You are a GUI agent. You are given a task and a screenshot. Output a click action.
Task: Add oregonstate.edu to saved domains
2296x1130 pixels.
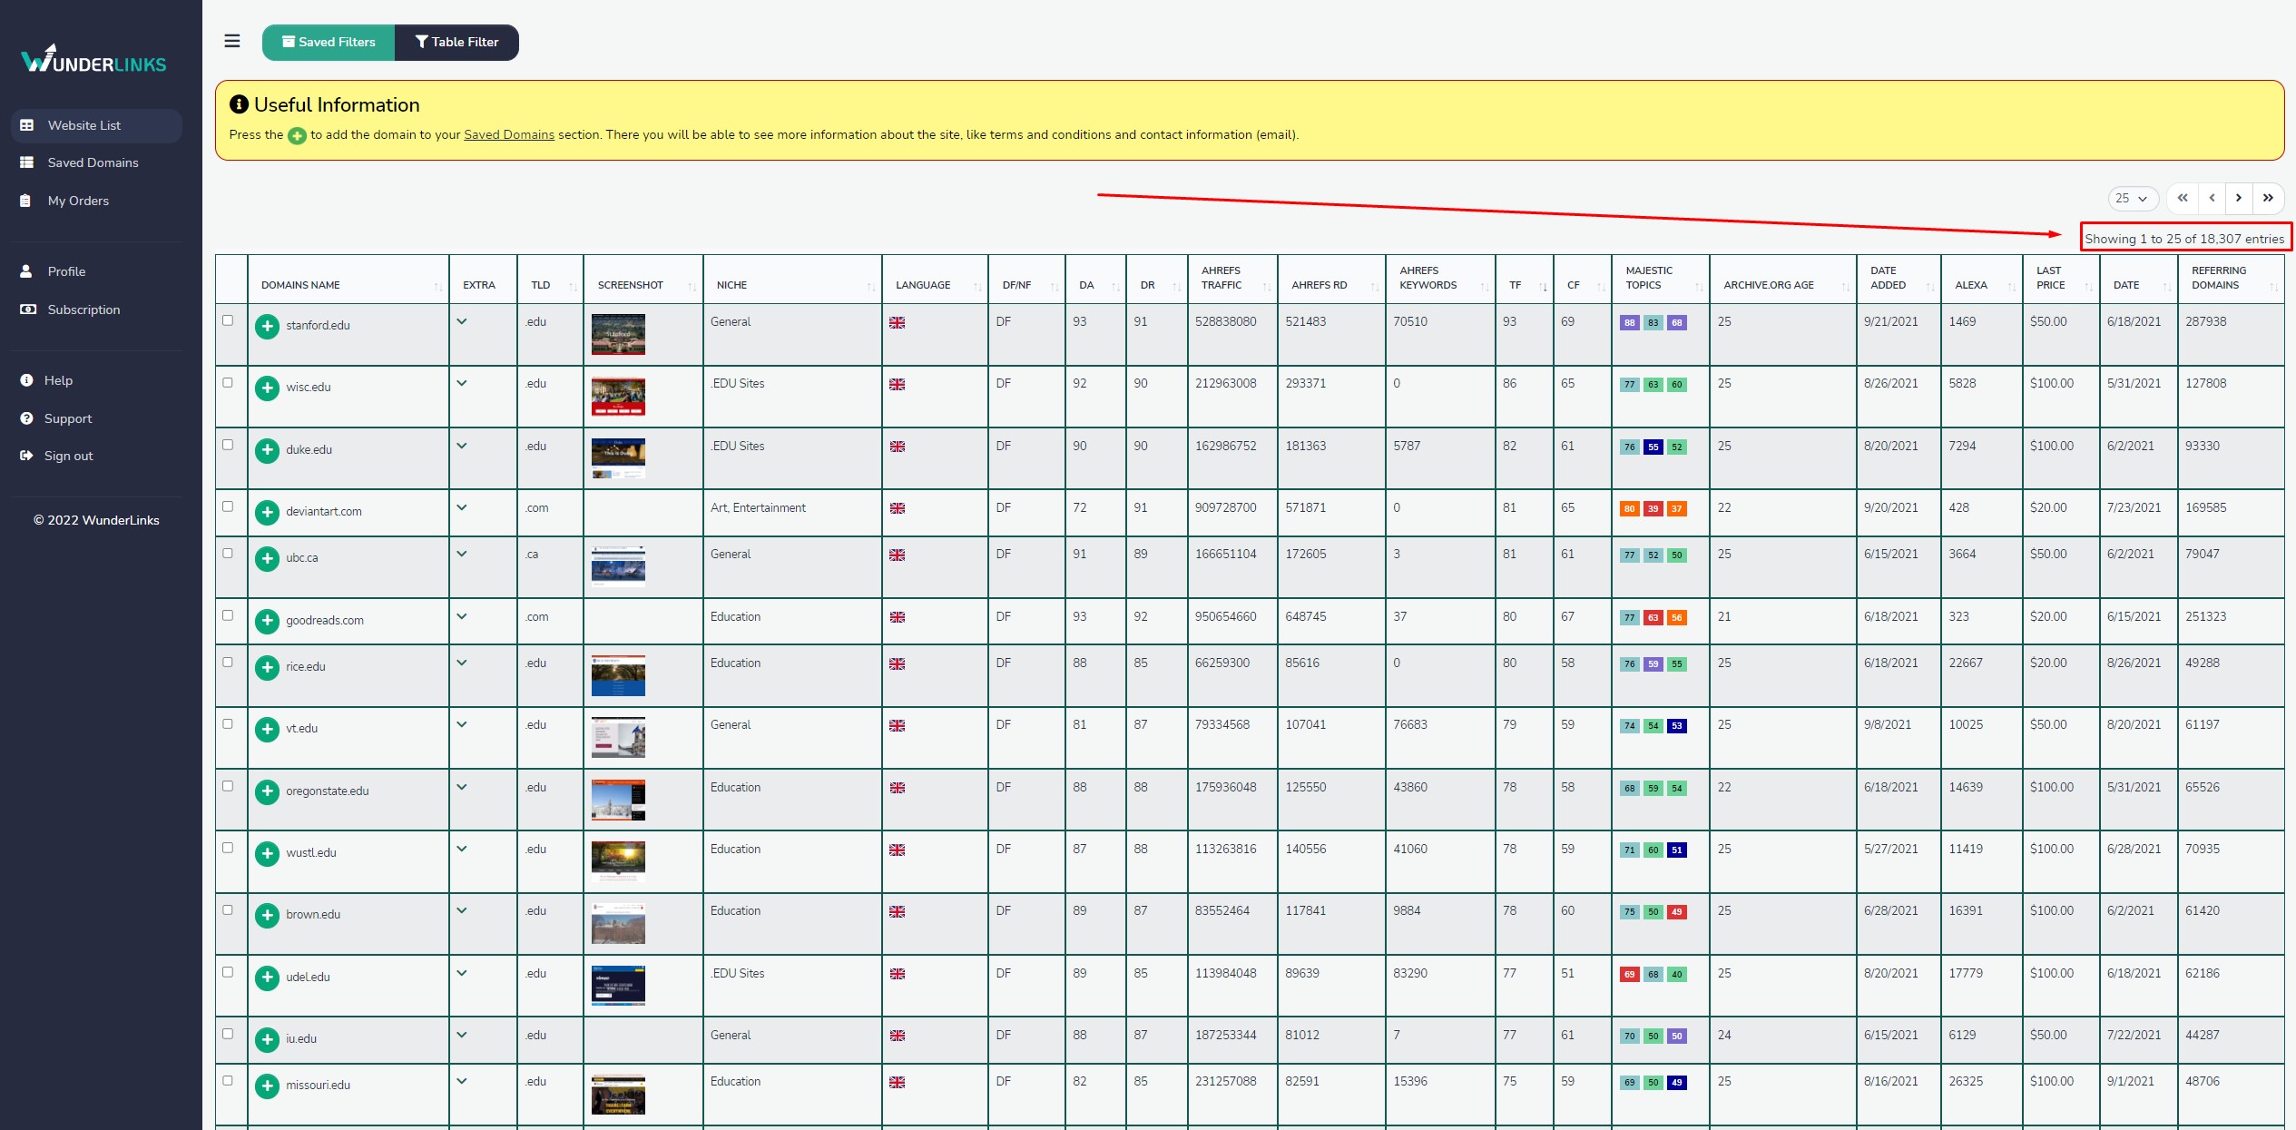[x=267, y=791]
